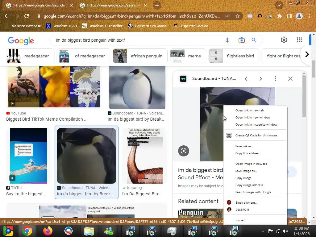Click the network tray icon
316x237 pixels.
(278, 231)
